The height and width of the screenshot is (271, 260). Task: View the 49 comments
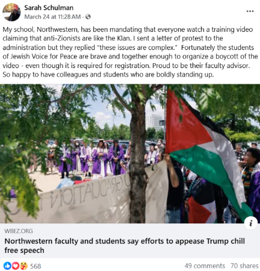pos(205,266)
